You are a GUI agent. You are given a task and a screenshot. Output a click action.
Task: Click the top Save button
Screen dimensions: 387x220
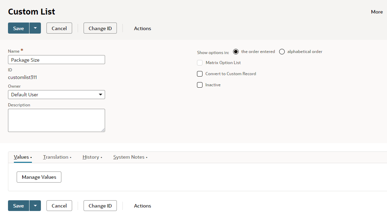(18, 28)
